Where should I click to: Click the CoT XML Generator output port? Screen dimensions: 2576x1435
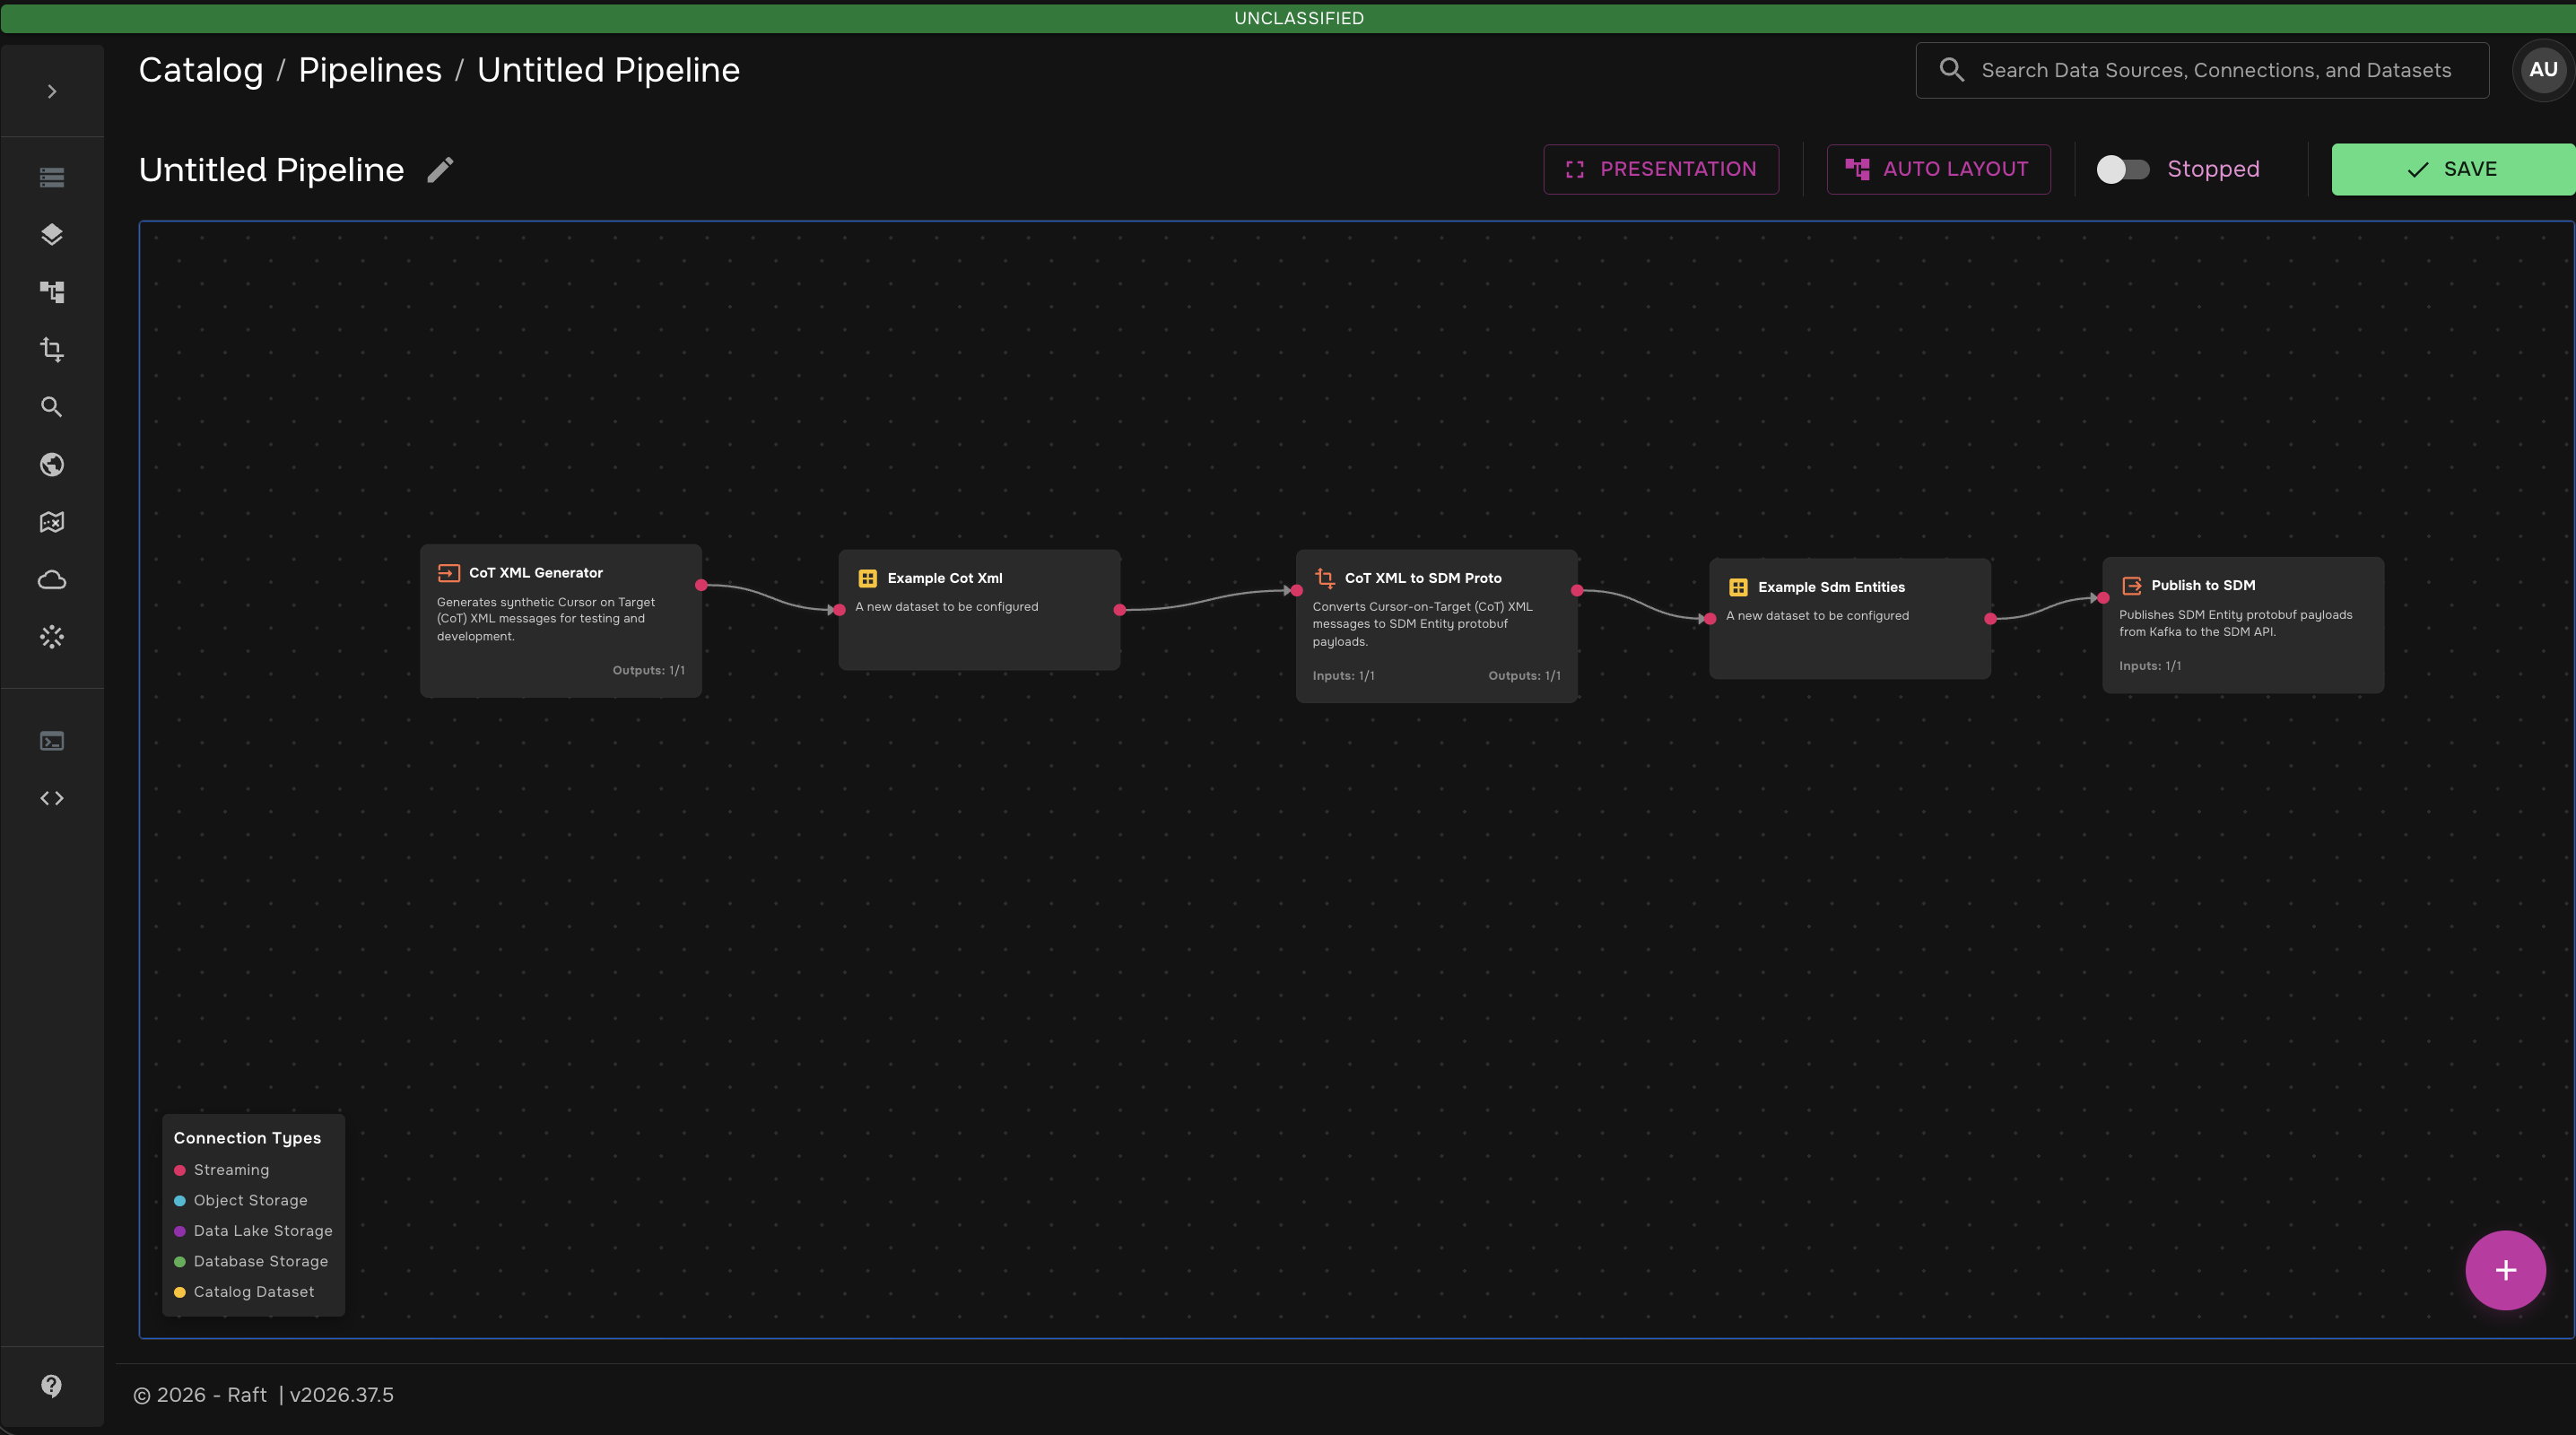702,585
